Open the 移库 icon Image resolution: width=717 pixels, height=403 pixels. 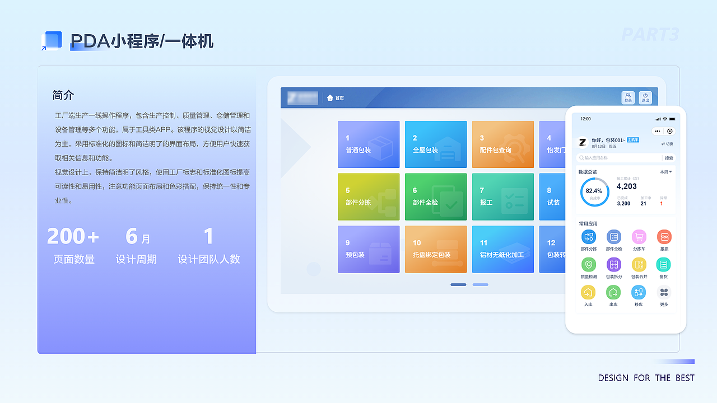639,292
